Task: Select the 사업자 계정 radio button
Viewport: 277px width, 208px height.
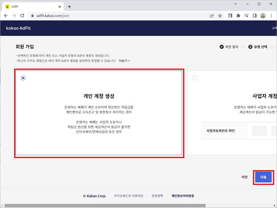Action: point(195,78)
